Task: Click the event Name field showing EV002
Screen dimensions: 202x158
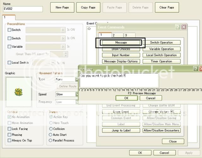Action: coord(23,9)
